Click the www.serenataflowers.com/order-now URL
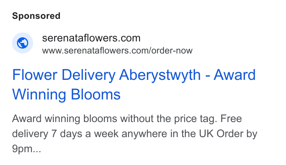 [117, 50]
